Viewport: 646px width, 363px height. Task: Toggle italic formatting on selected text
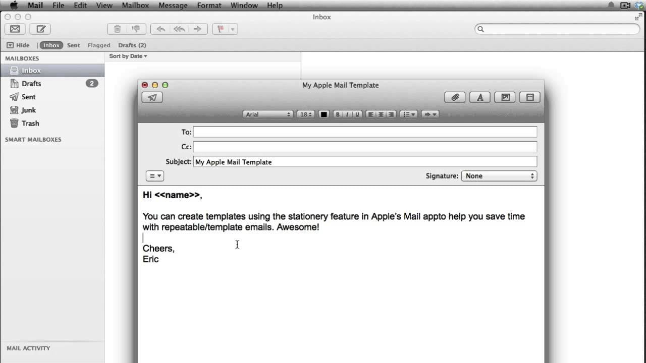coord(347,114)
